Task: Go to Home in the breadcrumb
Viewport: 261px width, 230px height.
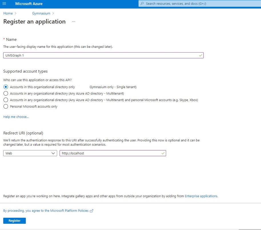Action: point(8,13)
